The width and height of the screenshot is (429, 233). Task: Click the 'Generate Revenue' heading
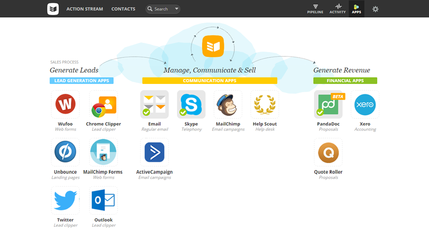click(x=342, y=70)
